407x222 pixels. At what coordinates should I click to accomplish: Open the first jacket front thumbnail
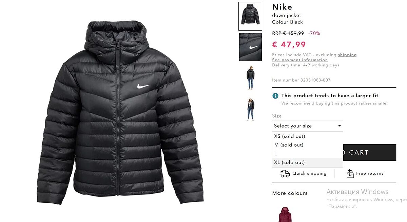(x=250, y=16)
